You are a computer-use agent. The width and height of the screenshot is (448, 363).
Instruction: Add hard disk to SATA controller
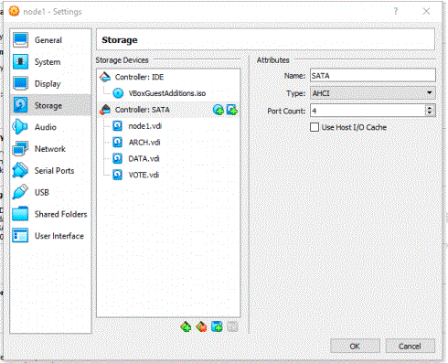click(232, 110)
